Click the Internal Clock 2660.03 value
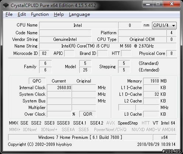 point(59,88)
